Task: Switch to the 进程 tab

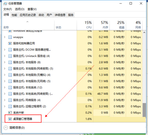Action: coord(6,15)
